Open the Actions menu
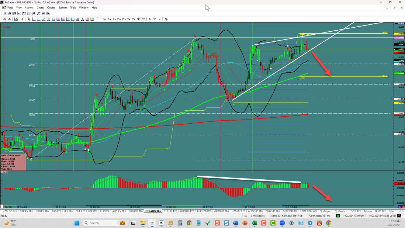This screenshot has height=228, width=405. [29, 8]
